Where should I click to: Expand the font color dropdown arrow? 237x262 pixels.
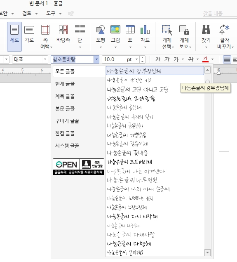[x=212, y=59]
